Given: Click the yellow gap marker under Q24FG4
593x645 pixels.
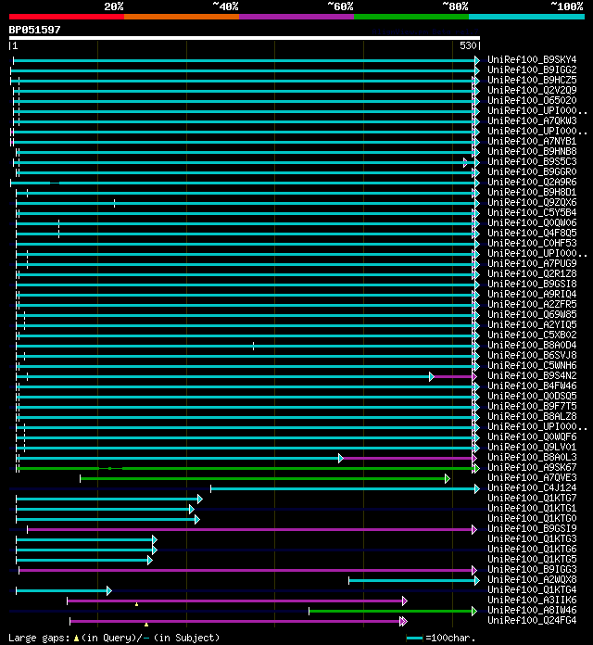Looking at the screenshot, I should click(x=146, y=625).
